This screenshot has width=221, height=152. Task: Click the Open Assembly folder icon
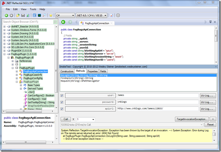click(x=18, y=15)
